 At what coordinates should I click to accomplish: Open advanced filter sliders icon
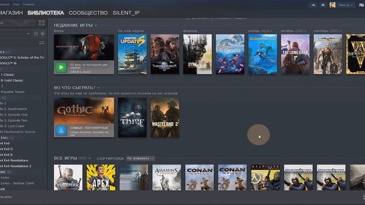(x=42, y=43)
